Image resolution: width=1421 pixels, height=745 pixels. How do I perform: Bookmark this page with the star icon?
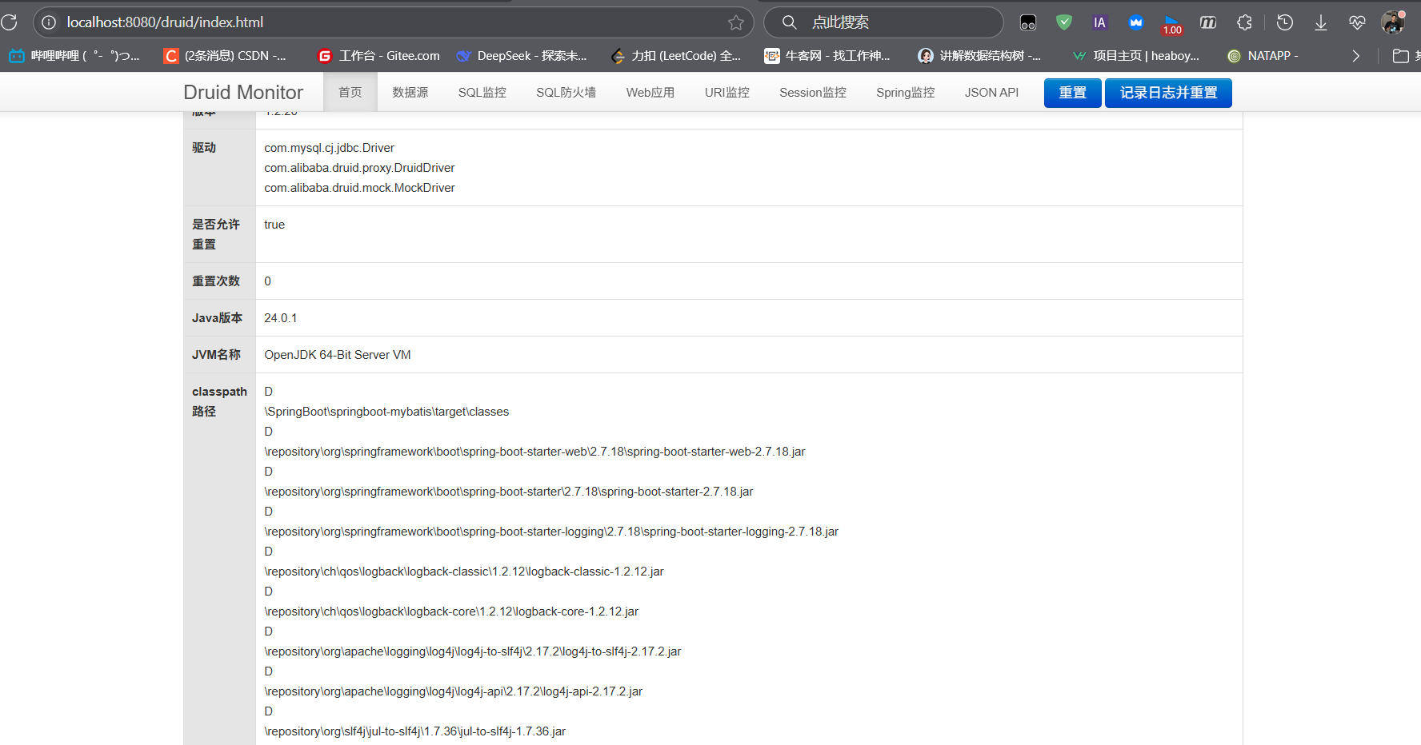point(736,22)
